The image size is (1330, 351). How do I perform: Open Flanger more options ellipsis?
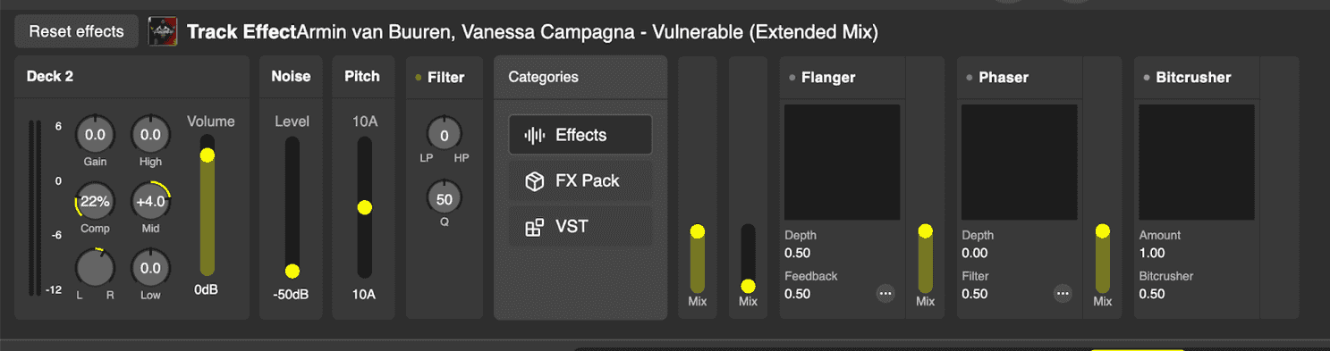885,293
